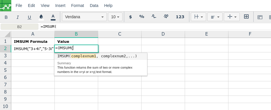Image resolution: width=271 pixels, height=110 pixels.
Task: Open the horizontal align dropdown
Action: click(x=215, y=17)
